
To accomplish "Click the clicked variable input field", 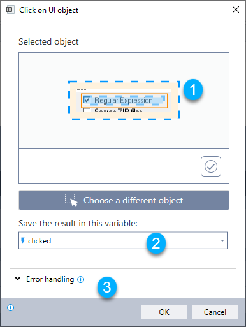I will tap(123, 240).
